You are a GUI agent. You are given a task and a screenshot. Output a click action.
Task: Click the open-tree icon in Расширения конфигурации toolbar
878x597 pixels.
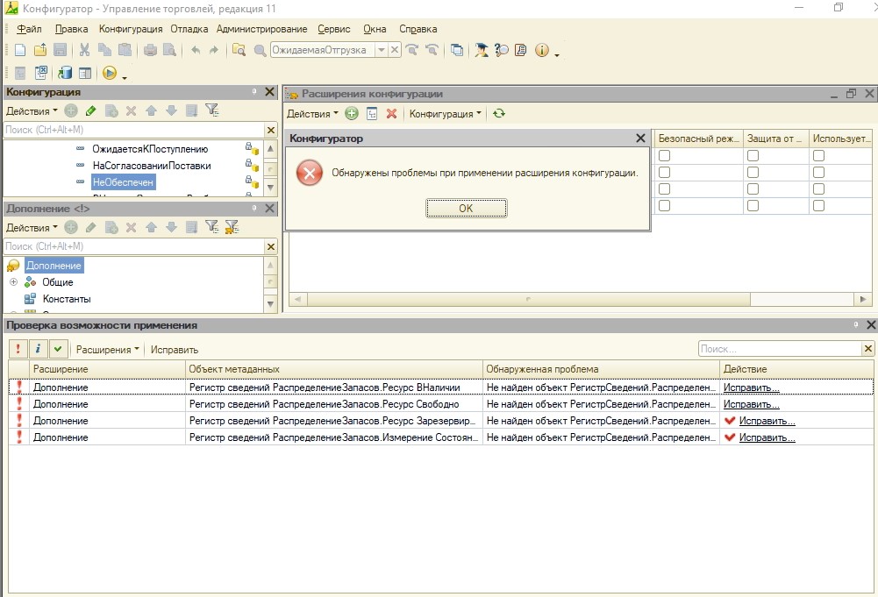[372, 114]
